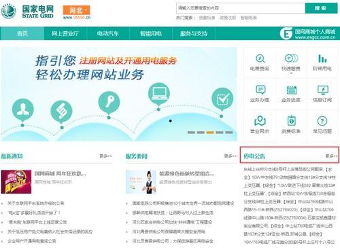This screenshot has height=248, width=340.
Task: Click the www.95598.cn site address under logo
Action: click(77, 18)
